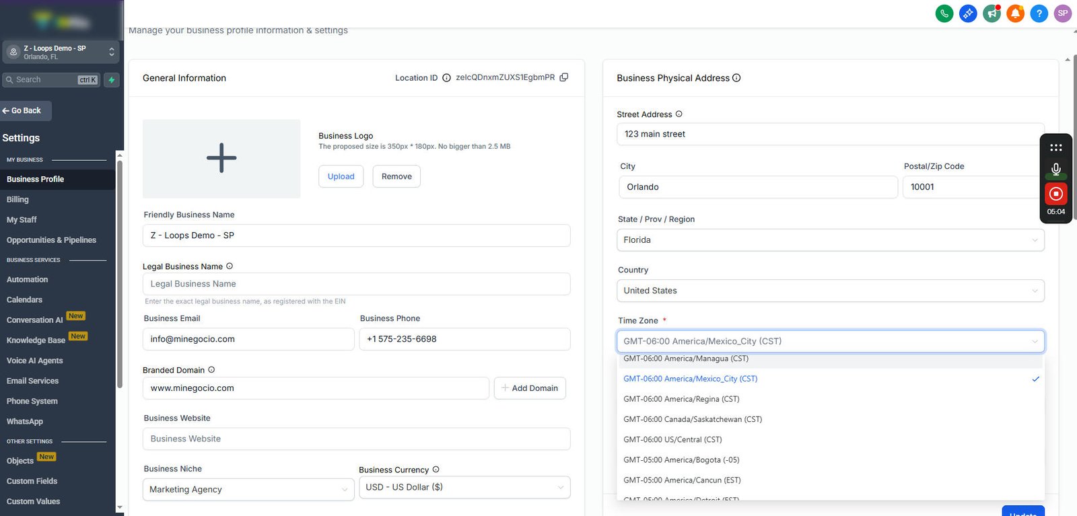Click the green lightning quick-actions icon
Viewport: 1077px width, 516px height.
[x=112, y=80]
